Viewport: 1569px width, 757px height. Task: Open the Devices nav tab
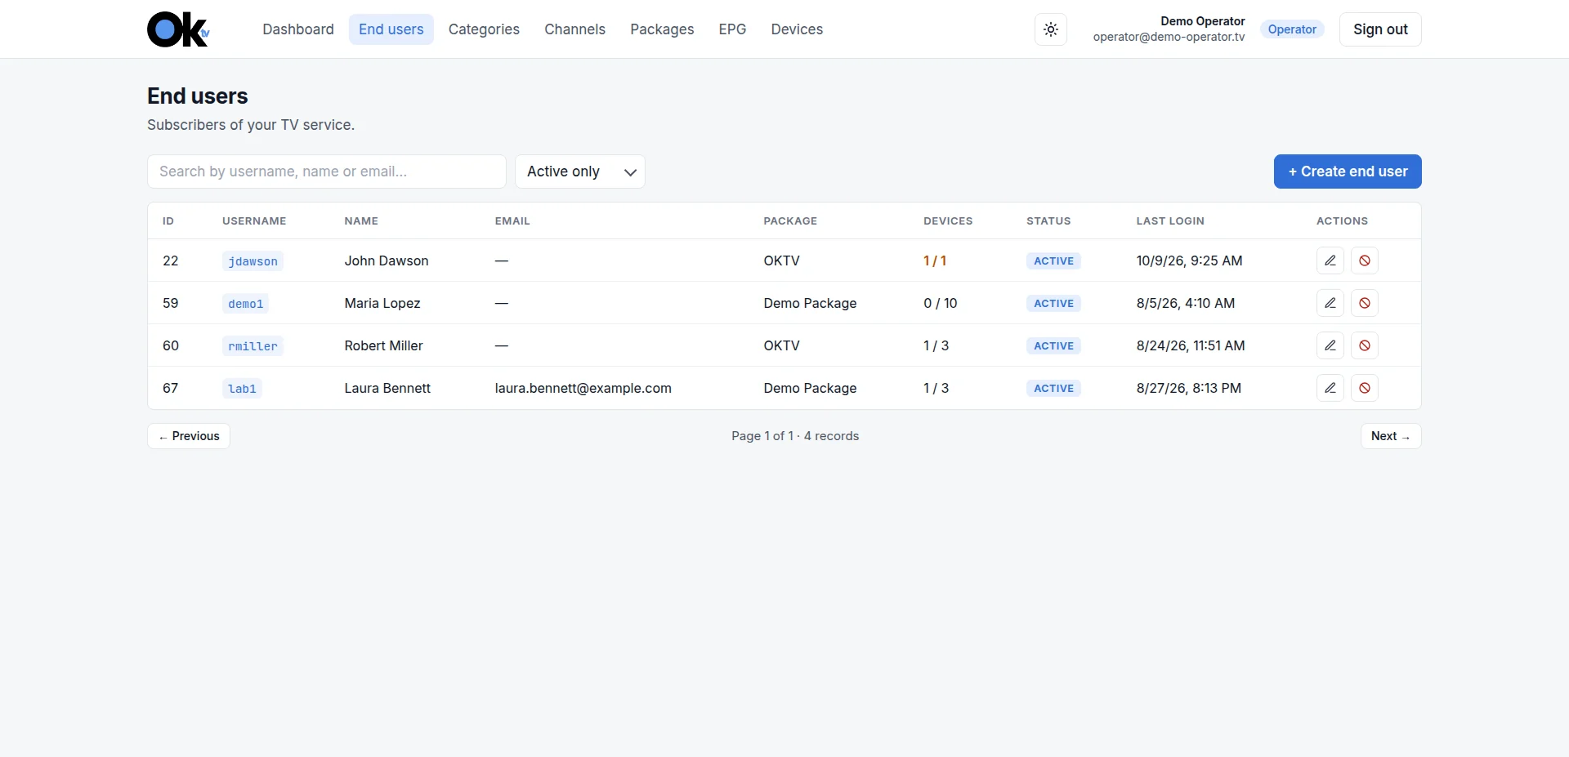[x=797, y=29]
